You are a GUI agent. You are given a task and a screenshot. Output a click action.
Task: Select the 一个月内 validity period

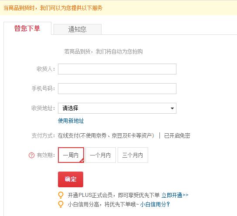coord(101,155)
